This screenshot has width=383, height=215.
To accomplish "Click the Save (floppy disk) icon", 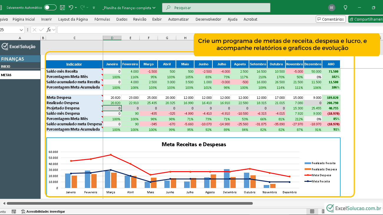I will coord(62,8).
